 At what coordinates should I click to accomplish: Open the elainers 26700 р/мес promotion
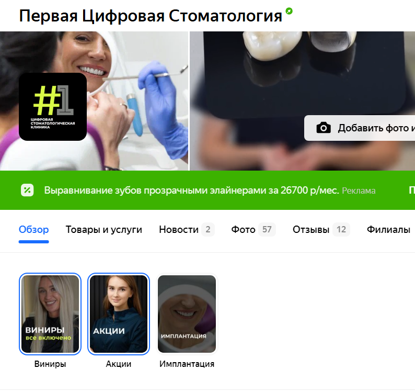pyautogui.click(x=191, y=191)
